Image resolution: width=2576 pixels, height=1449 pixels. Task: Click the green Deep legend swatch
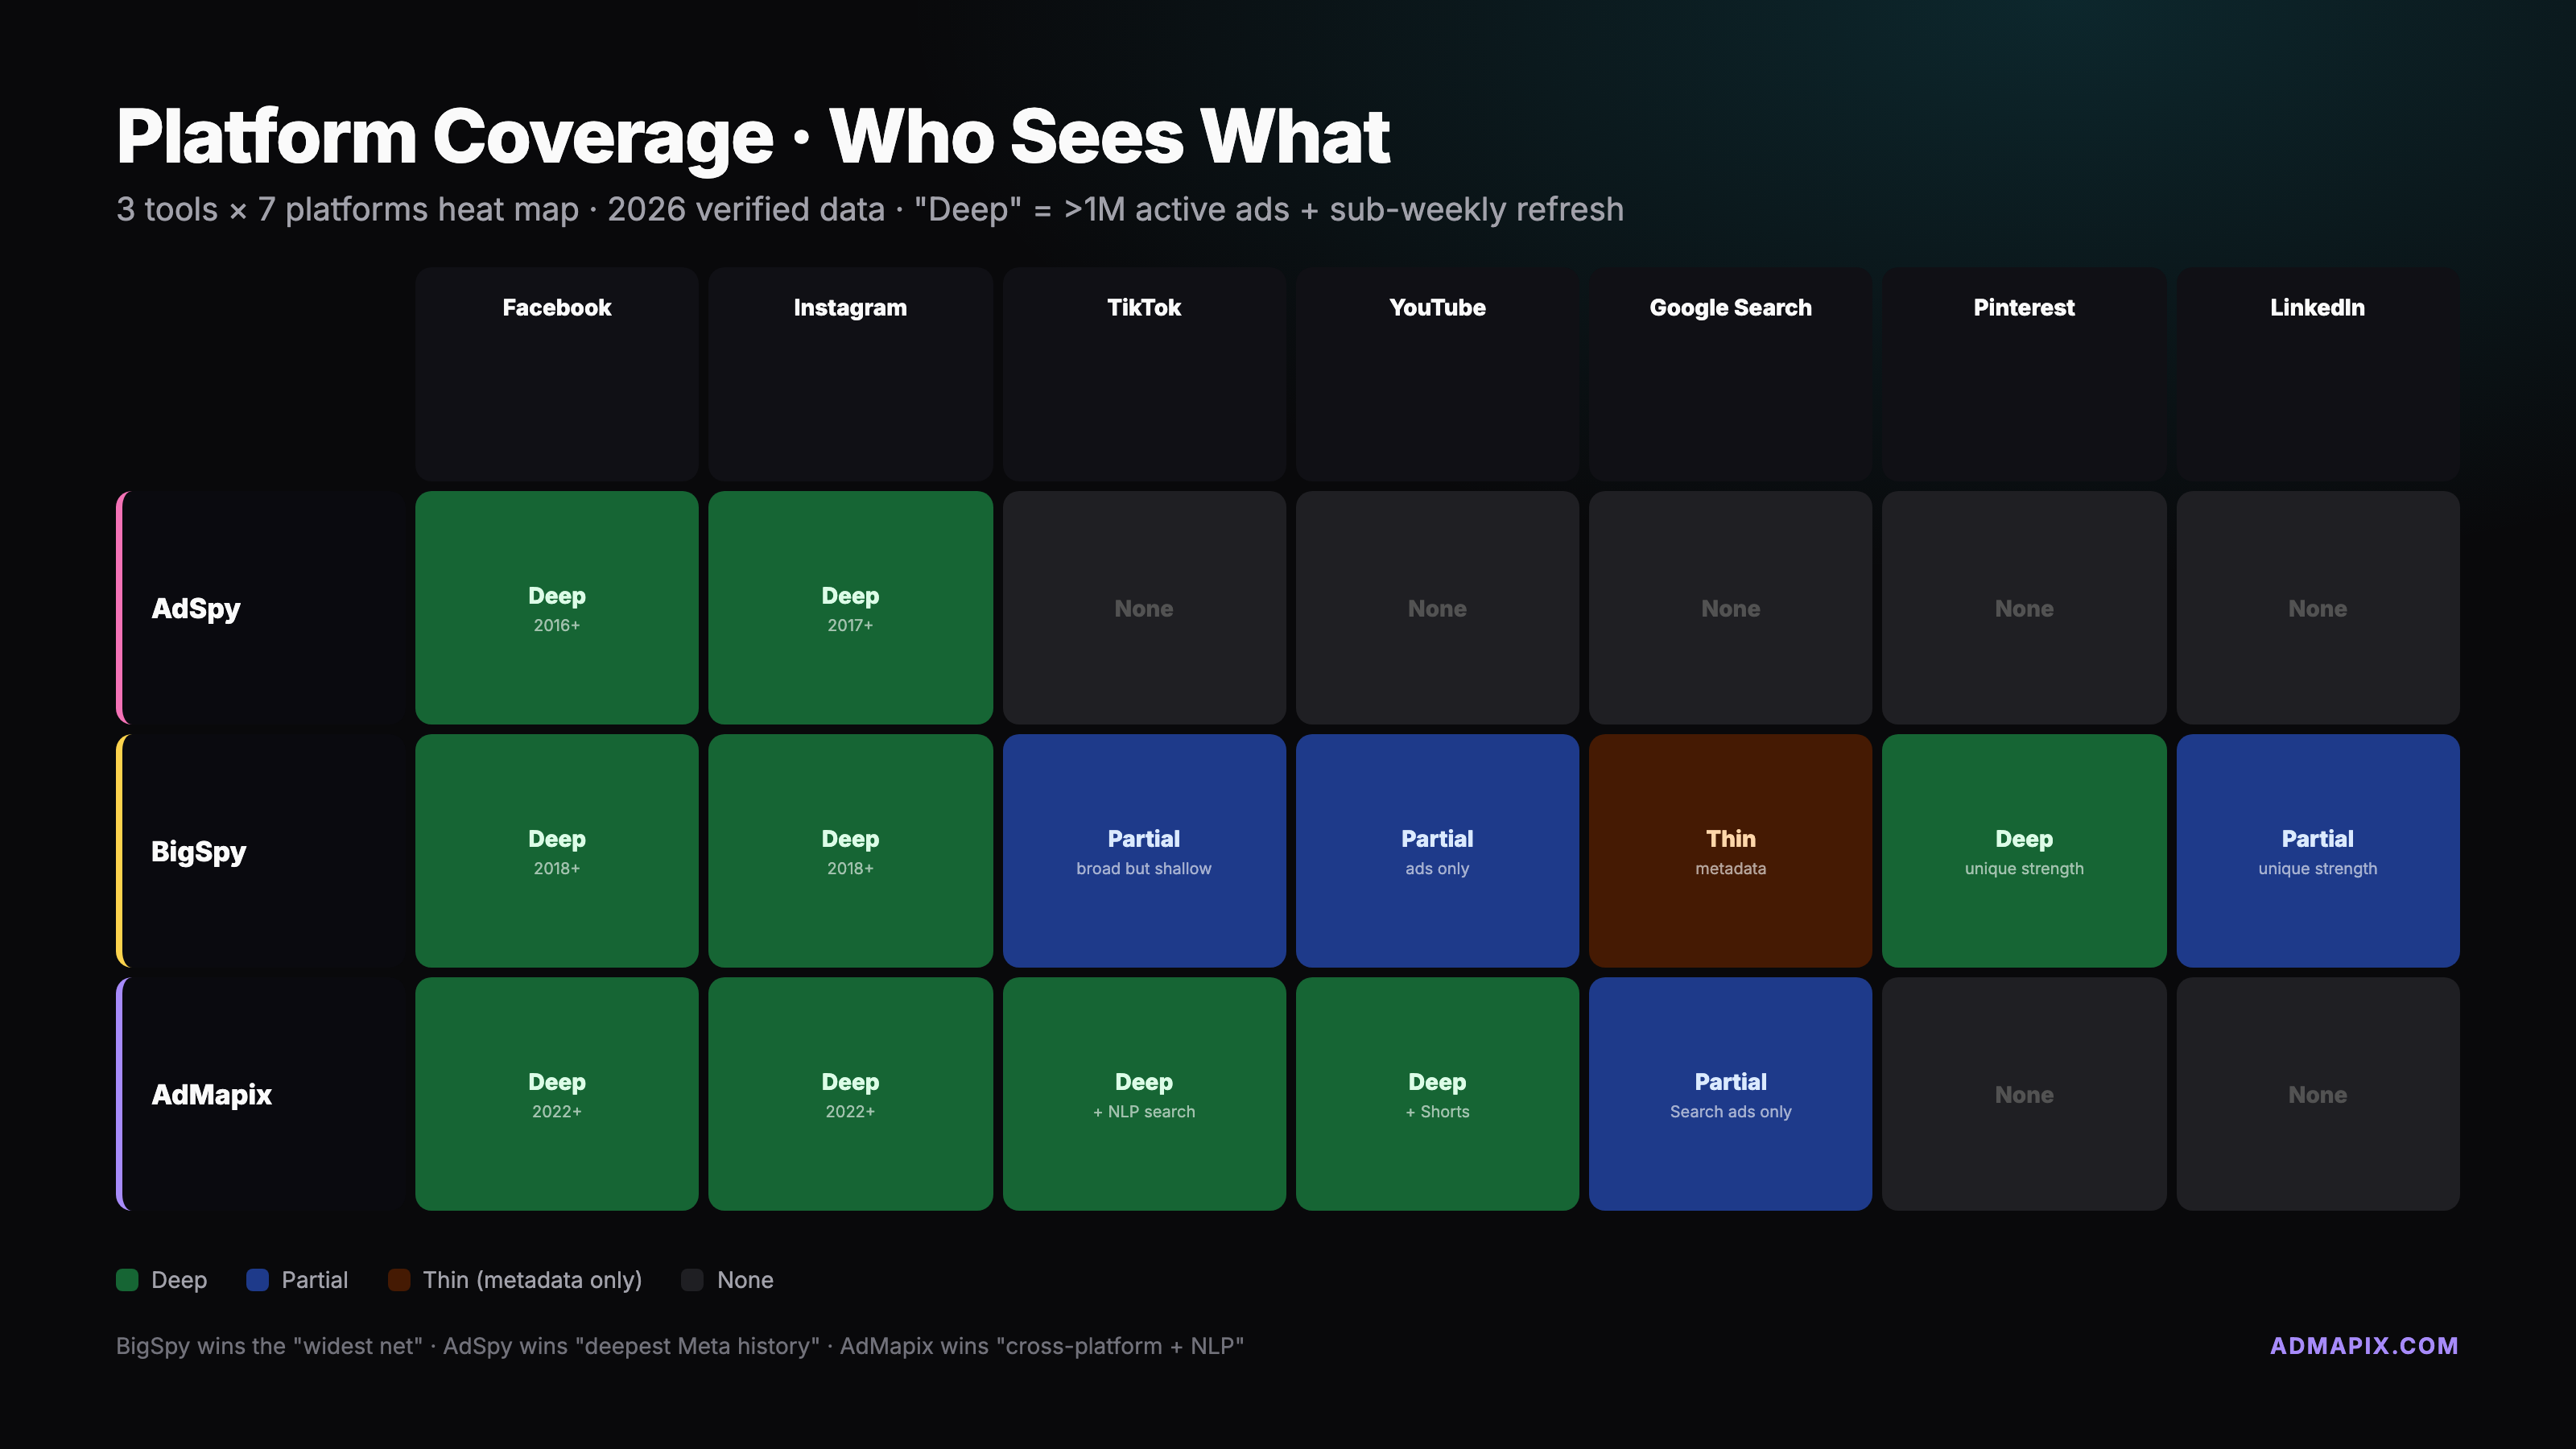tap(127, 1280)
